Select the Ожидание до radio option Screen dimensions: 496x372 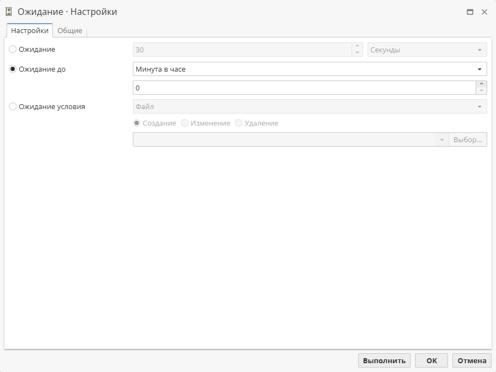click(13, 69)
